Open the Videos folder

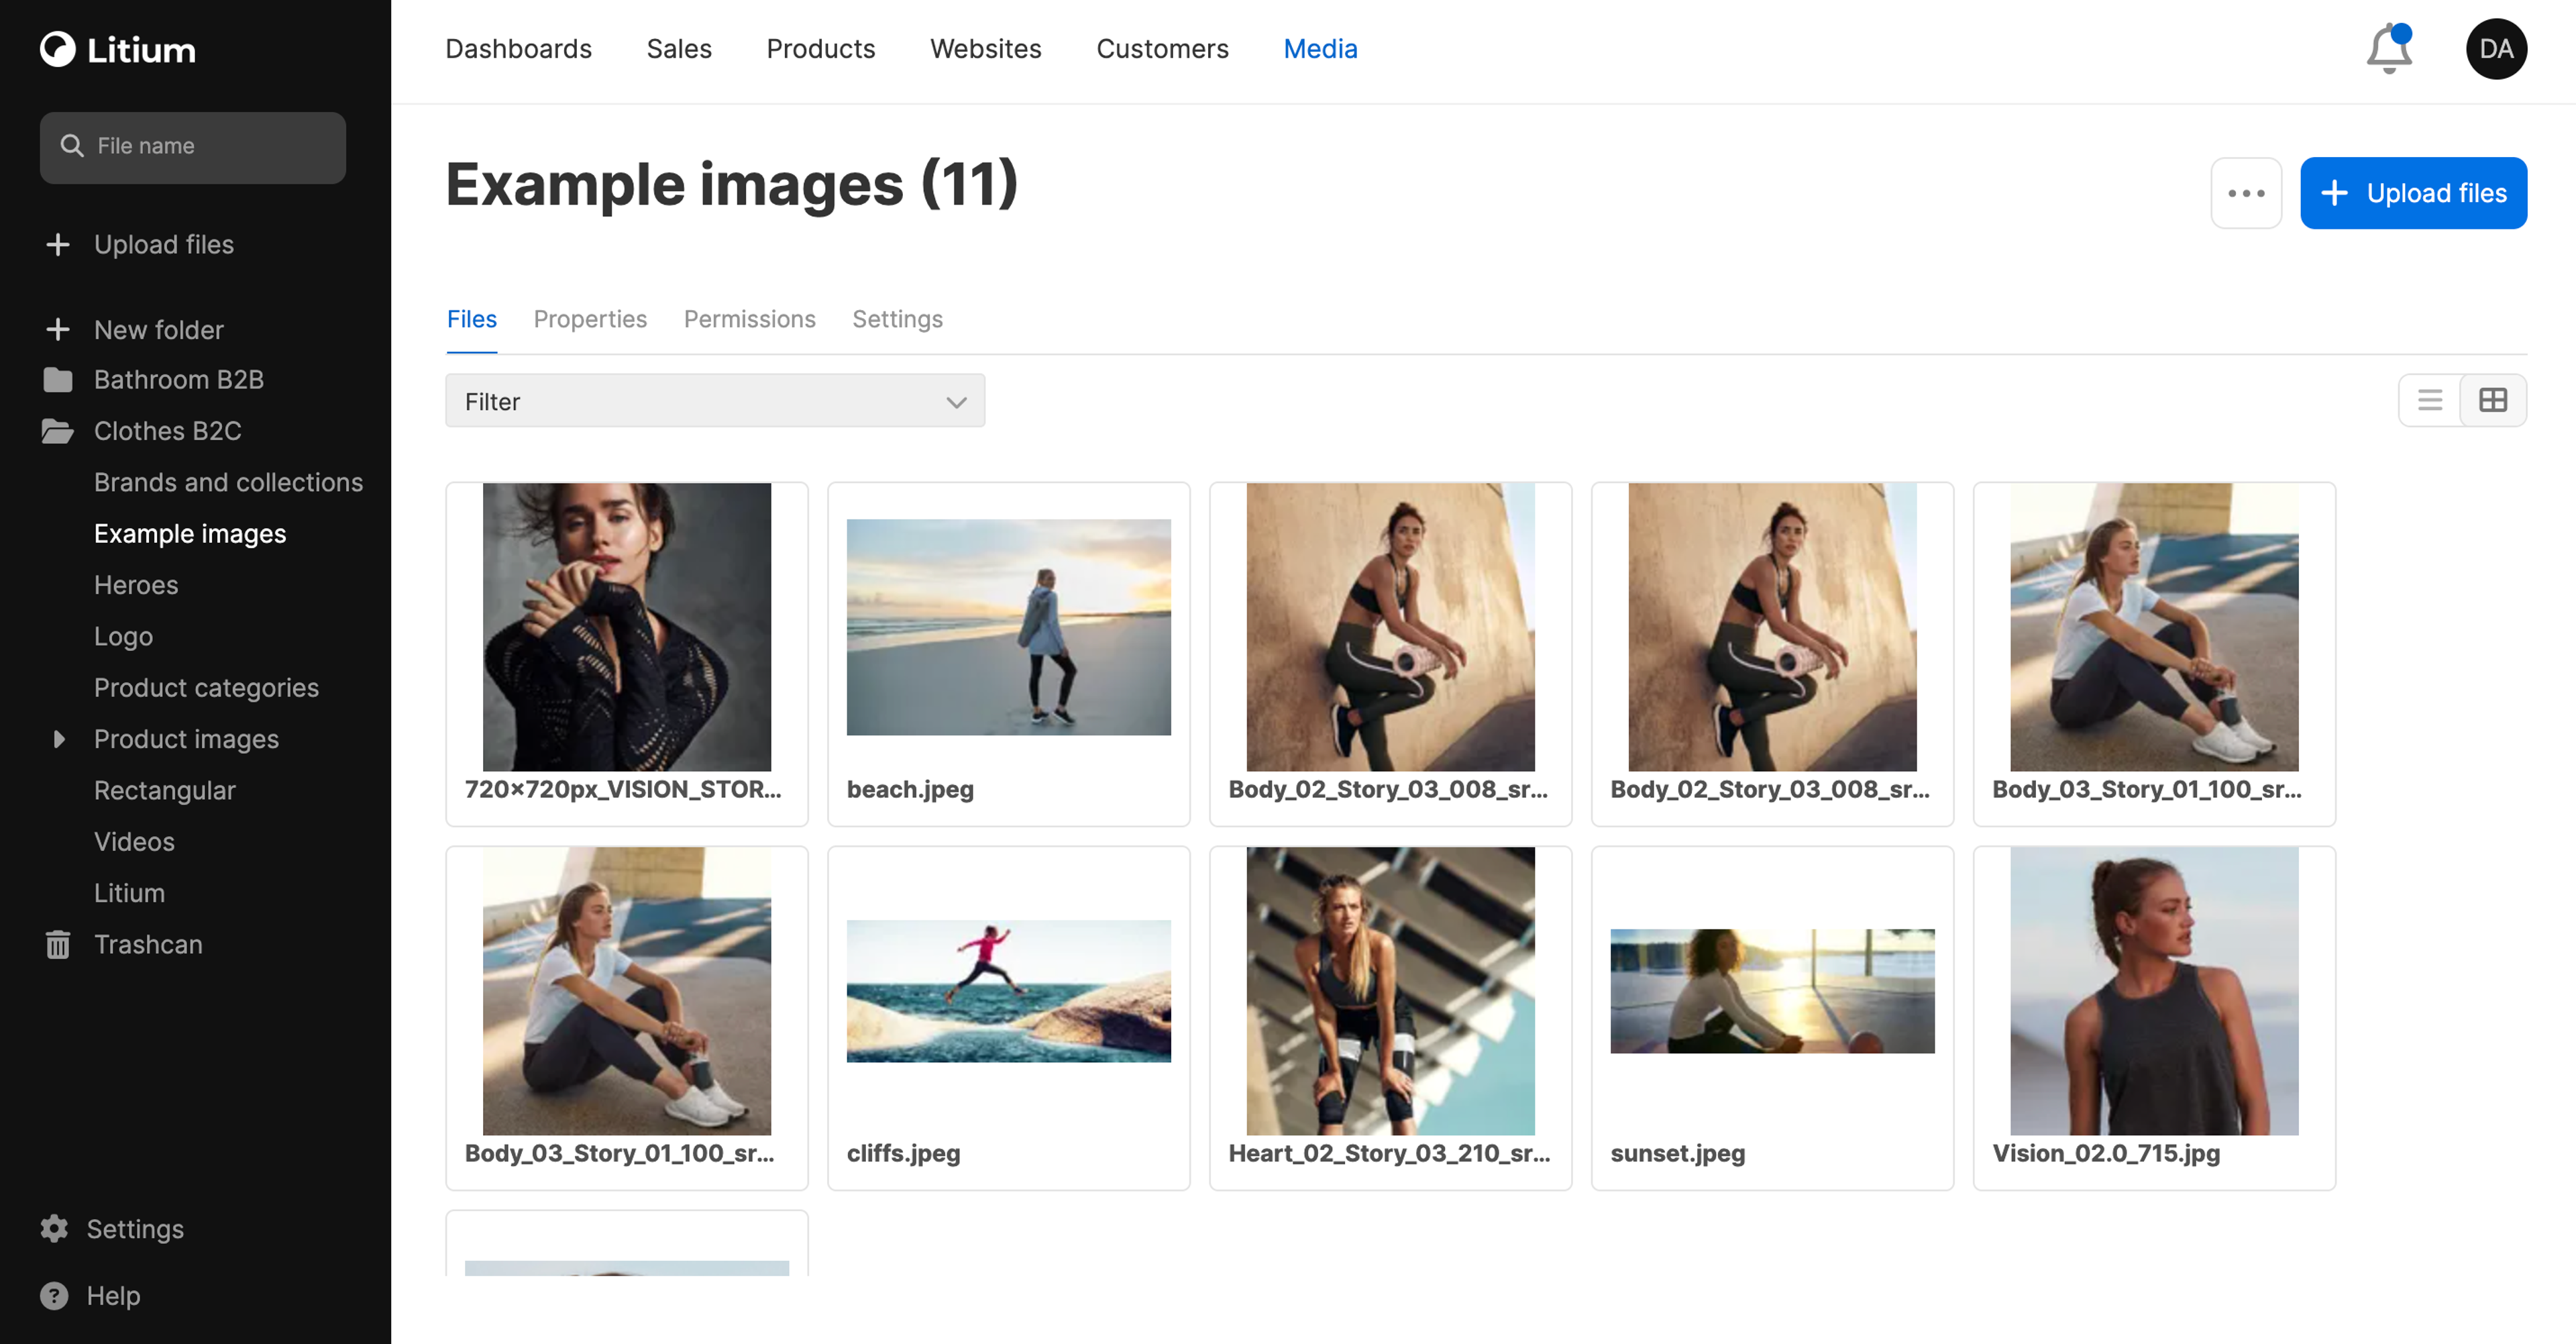tap(134, 842)
